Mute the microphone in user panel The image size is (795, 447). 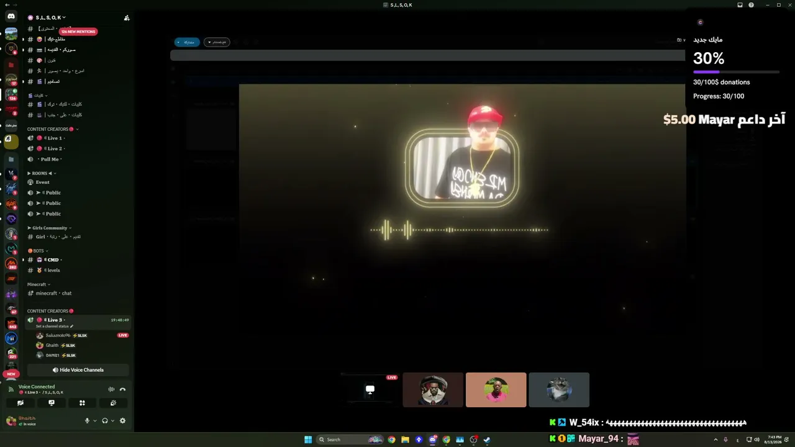(87, 421)
